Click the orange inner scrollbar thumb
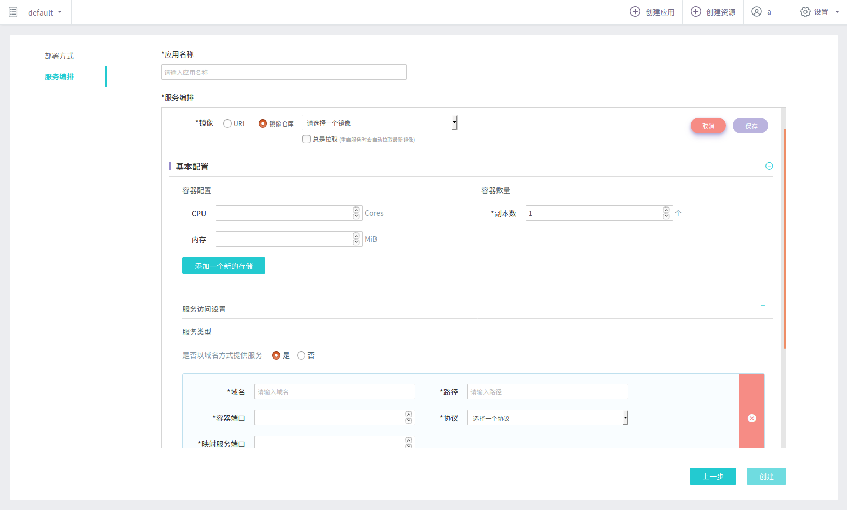 785,239
